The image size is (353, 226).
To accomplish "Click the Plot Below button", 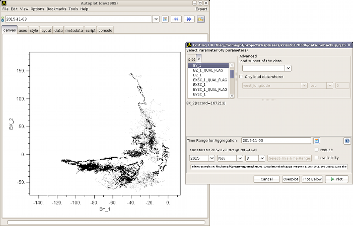I will pyautogui.click(x=313, y=179).
